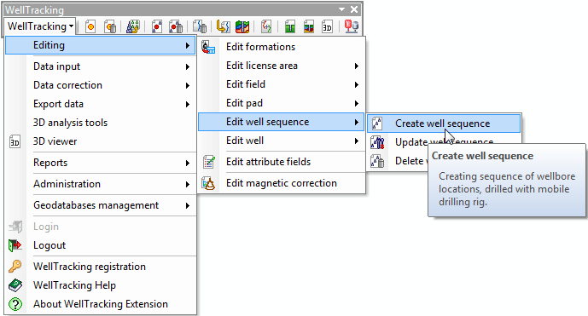This screenshot has height=316, width=588.
Task: Open WellTracking Help entry
Action: [x=101, y=285]
